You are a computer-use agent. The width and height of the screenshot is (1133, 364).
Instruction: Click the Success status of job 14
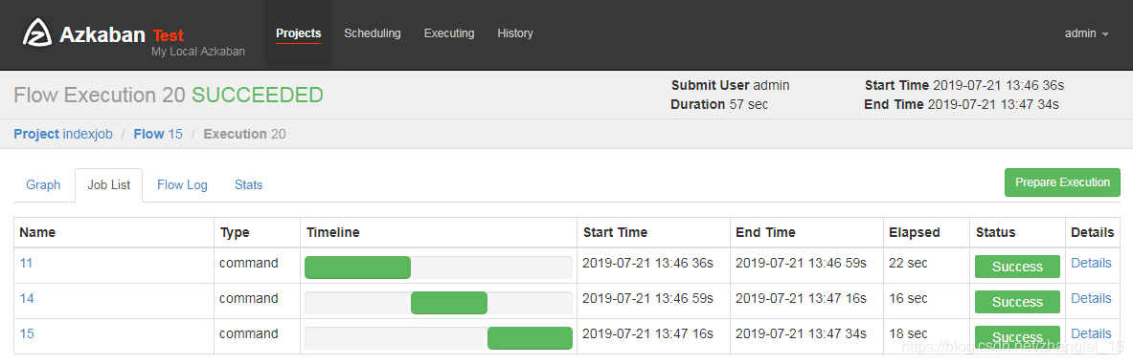pos(1017,302)
